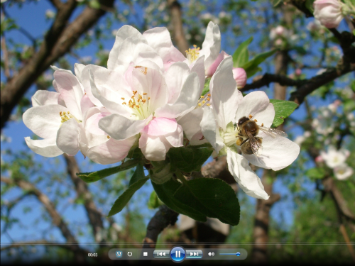
Task: Skip to the previous track
Action: point(161,254)
